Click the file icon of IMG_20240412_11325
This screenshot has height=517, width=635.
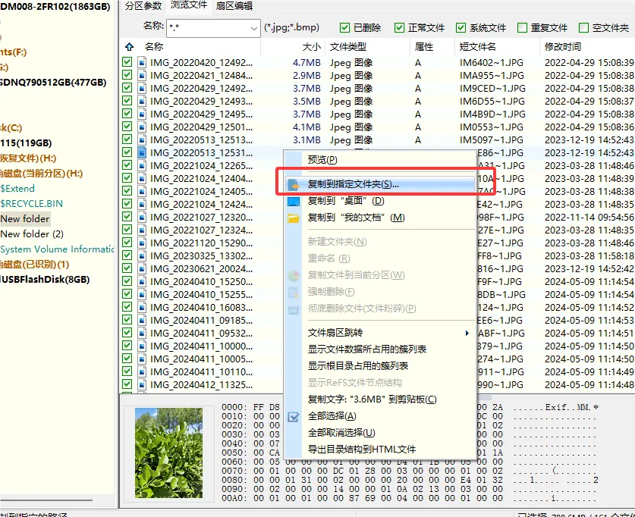click(142, 384)
